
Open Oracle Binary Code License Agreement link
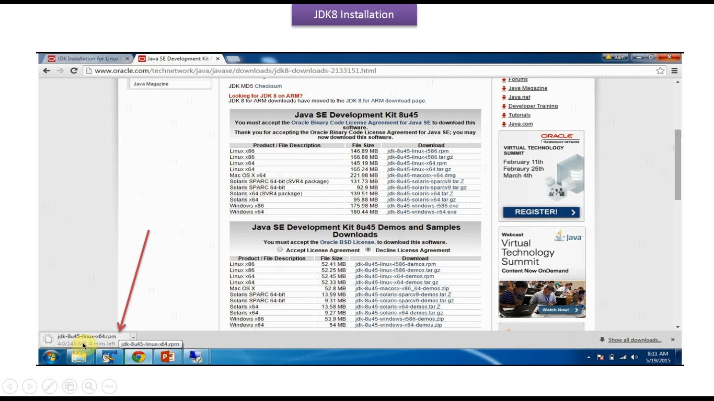coord(361,123)
